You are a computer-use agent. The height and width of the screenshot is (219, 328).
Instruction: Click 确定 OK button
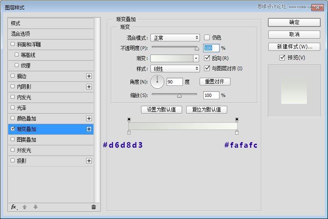(294, 22)
